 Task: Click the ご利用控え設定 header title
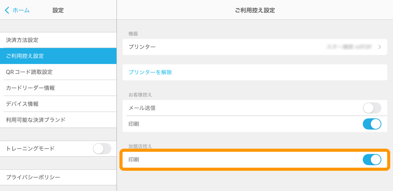click(x=255, y=10)
